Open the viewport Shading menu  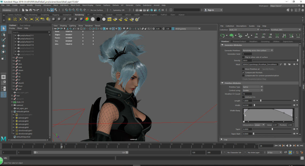tap(63, 26)
